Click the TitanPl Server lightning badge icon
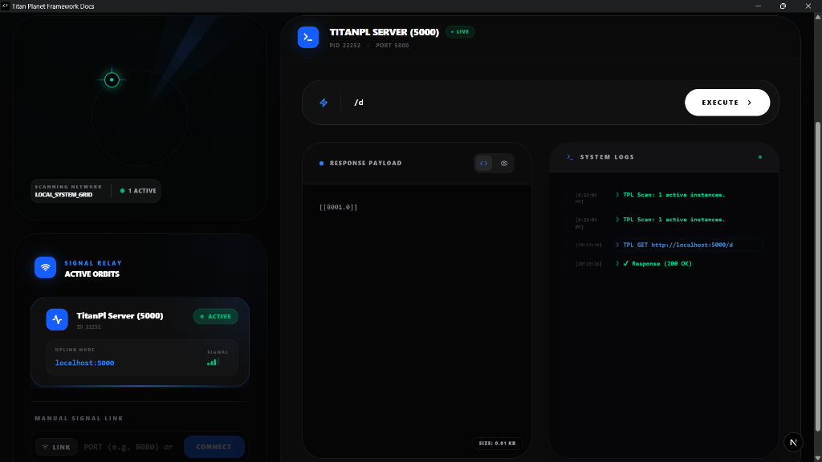Screen dimensions: 822x462 [x=56, y=318]
